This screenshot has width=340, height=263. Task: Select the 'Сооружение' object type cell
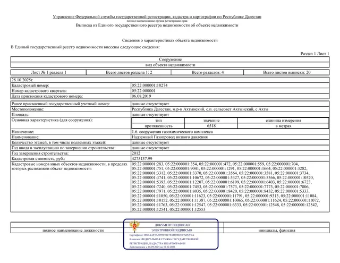click(x=170, y=60)
